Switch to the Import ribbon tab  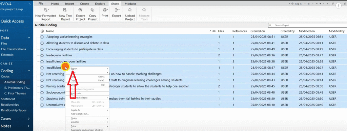(x=70, y=3)
